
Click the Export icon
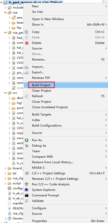coord(27,72)
